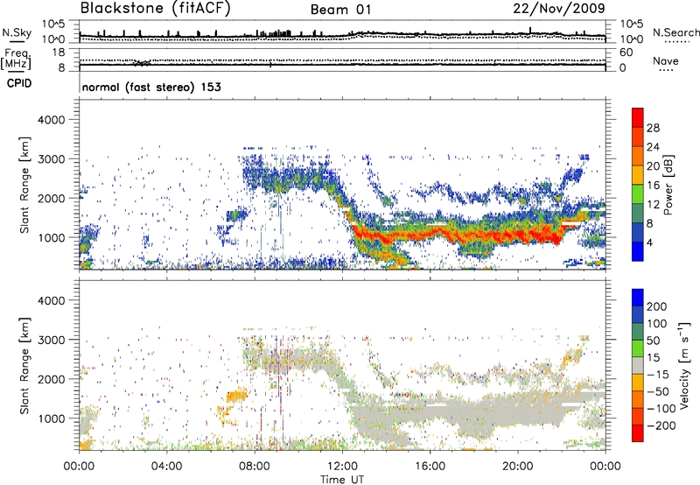Screen dimensions: 700x485
Task: Click the '-200' tick on velocity colorbar
Action: pyautogui.click(x=661, y=425)
